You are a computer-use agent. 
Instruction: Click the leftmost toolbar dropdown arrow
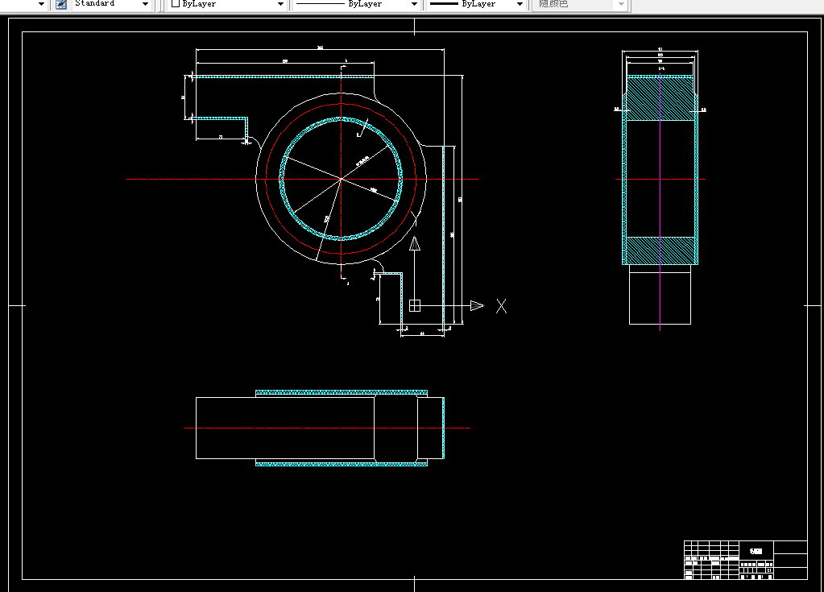coord(42,4)
